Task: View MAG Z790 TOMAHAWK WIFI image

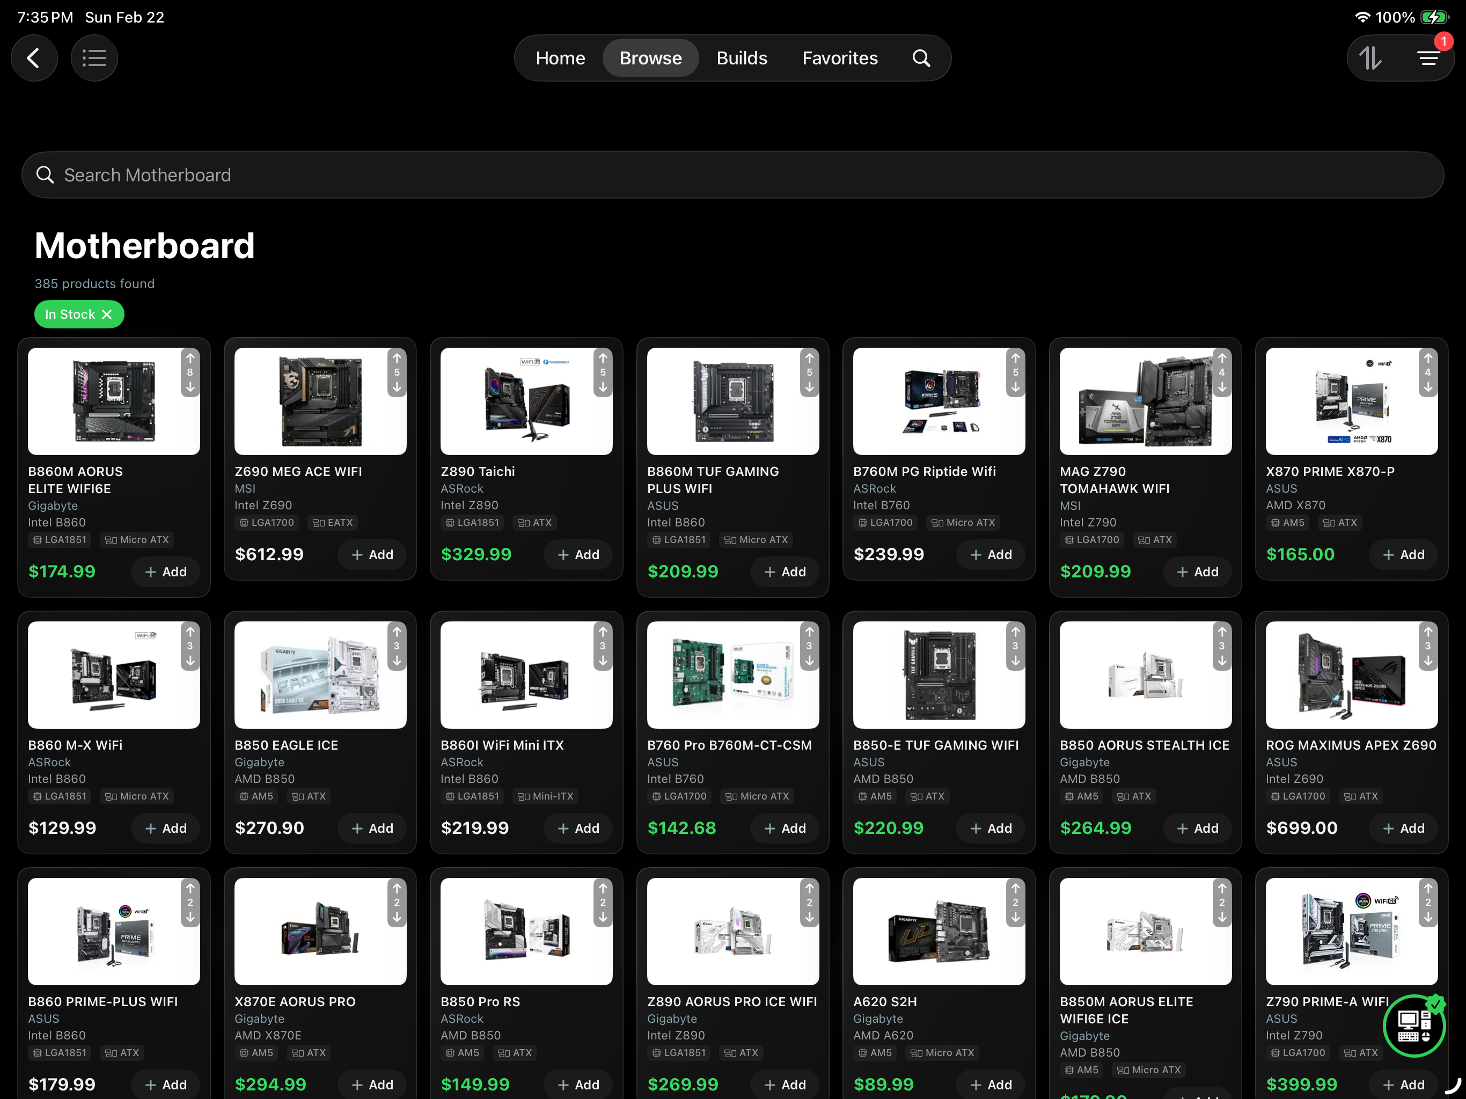Action: pos(1145,402)
